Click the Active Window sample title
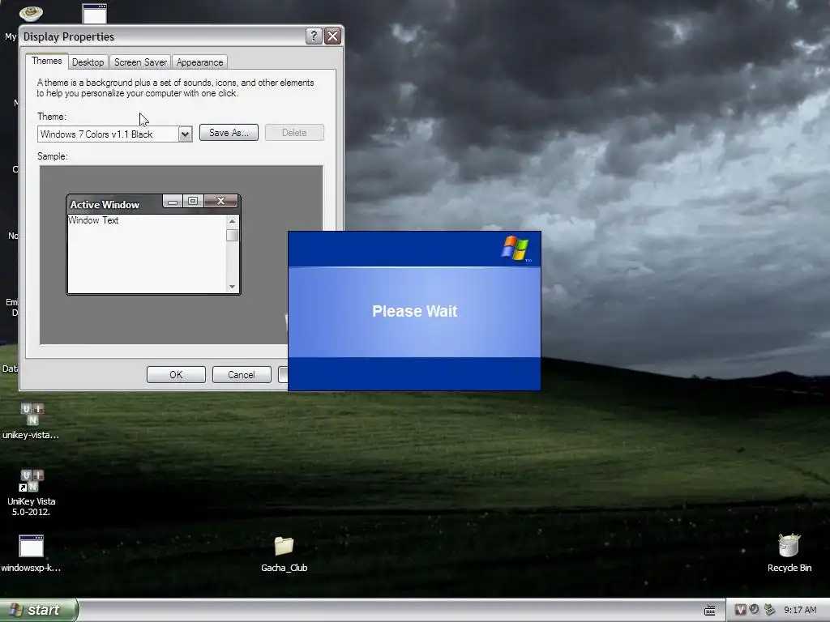The height and width of the screenshot is (622, 830). point(105,205)
